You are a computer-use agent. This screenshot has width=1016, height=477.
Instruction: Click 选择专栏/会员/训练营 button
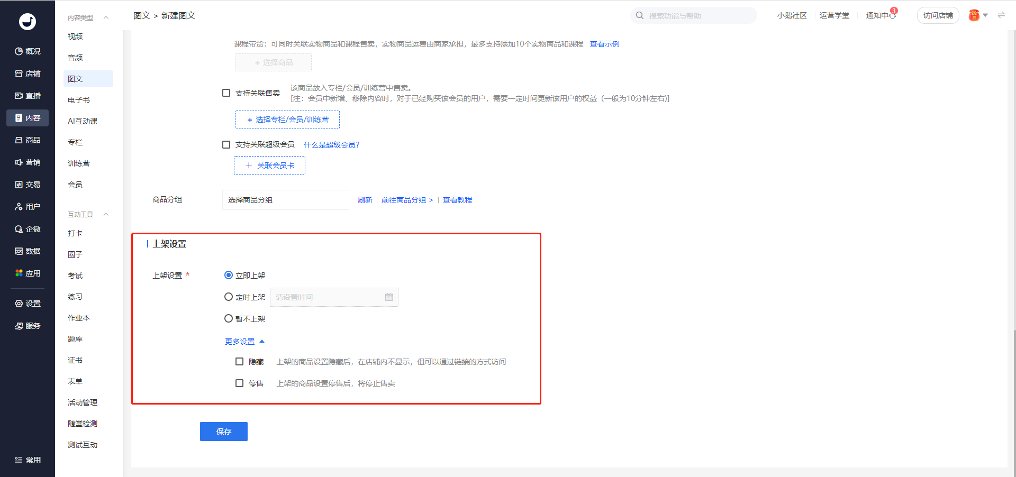[x=287, y=120]
